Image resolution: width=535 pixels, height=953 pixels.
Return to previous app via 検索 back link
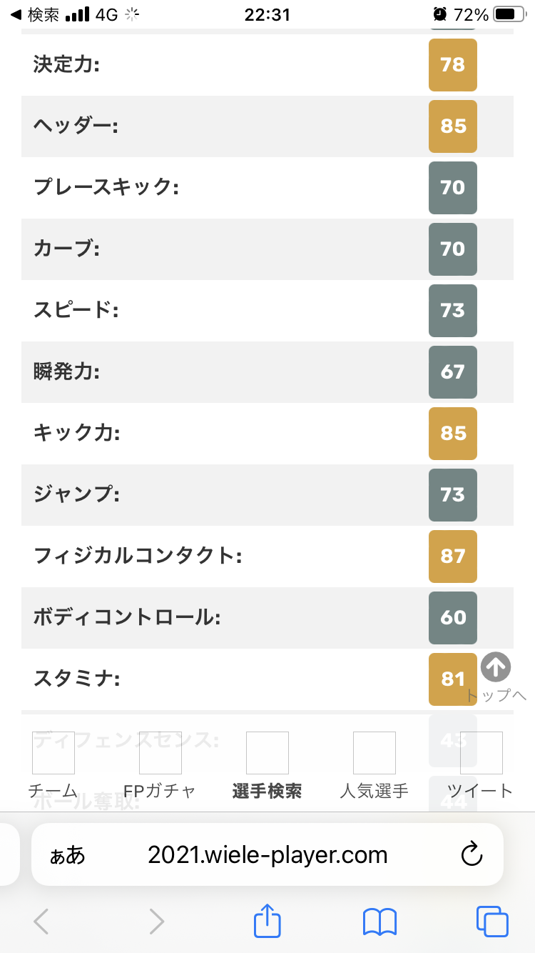coord(36,14)
